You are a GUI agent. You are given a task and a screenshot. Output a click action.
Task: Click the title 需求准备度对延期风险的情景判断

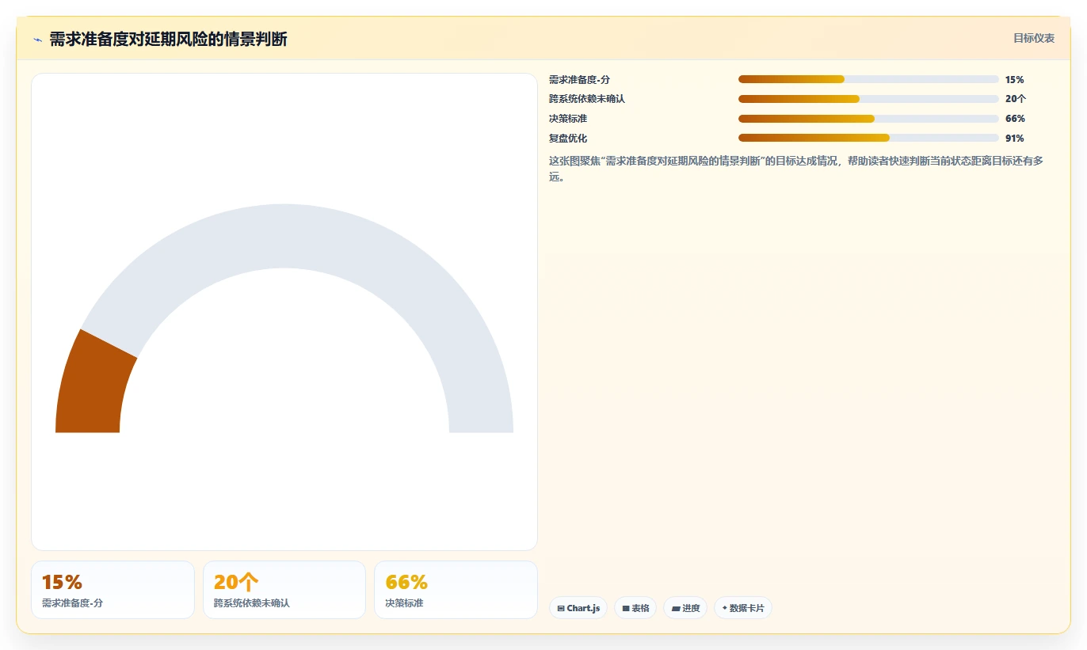click(x=168, y=39)
